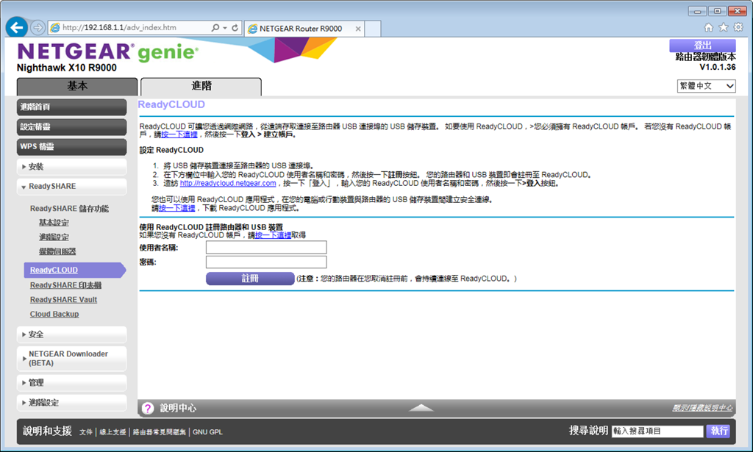
Task: Switch to the 基本 tab
Action: (77, 87)
